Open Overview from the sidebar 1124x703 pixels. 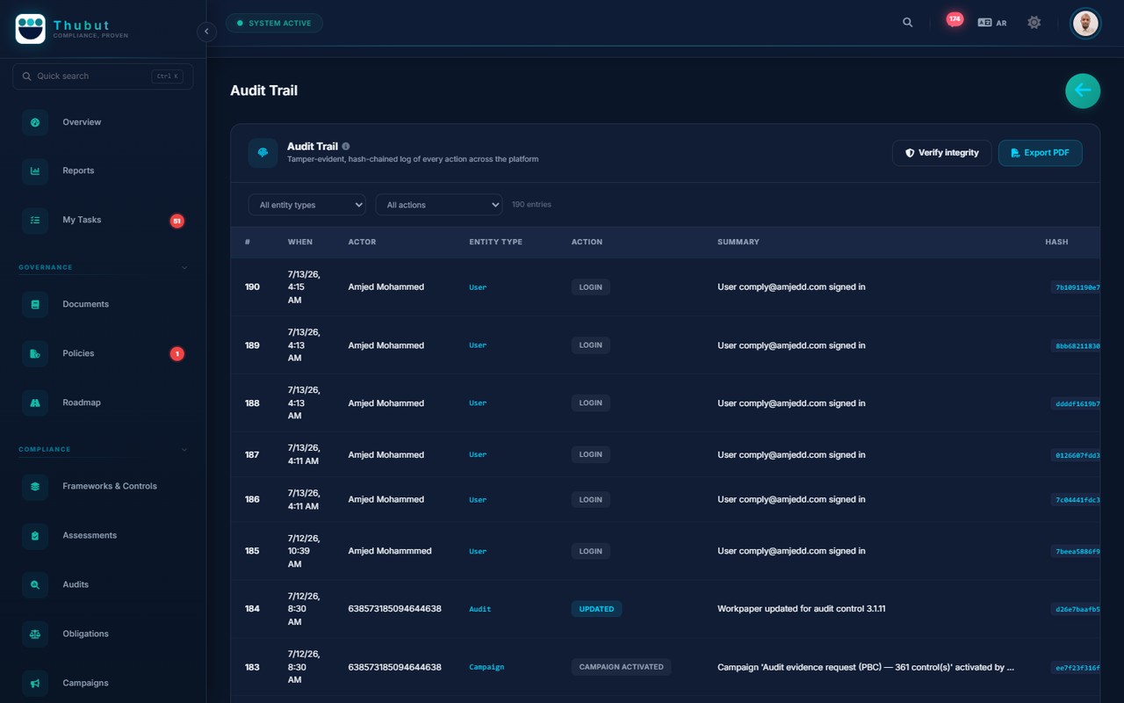(x=104, y=122)
